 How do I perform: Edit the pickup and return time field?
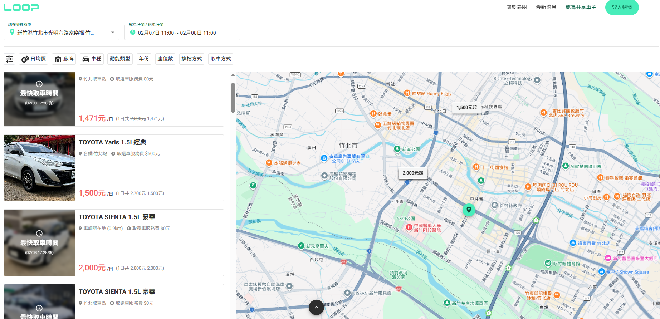(x=182, y=33)
